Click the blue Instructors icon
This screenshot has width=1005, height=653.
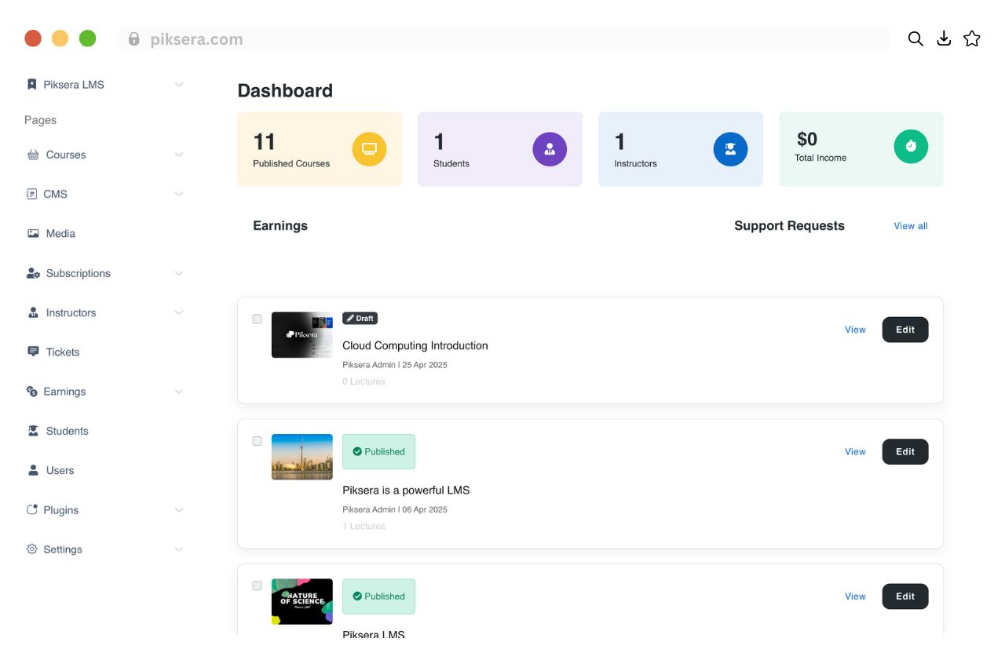[x=730, y=149]
